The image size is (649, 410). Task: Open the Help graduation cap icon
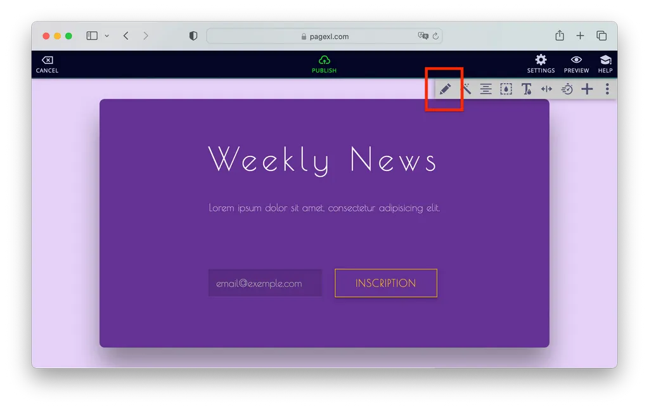point(605,65)
